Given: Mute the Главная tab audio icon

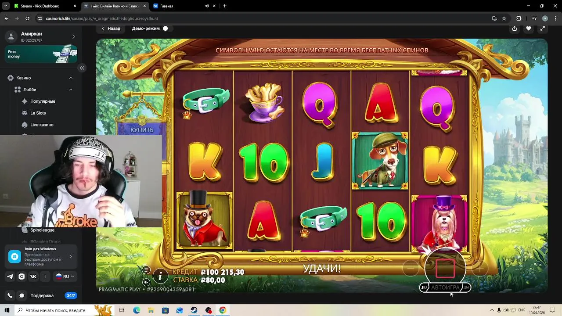Looking at the screenshot, I should pyautogui.click(x=207, y=6).
